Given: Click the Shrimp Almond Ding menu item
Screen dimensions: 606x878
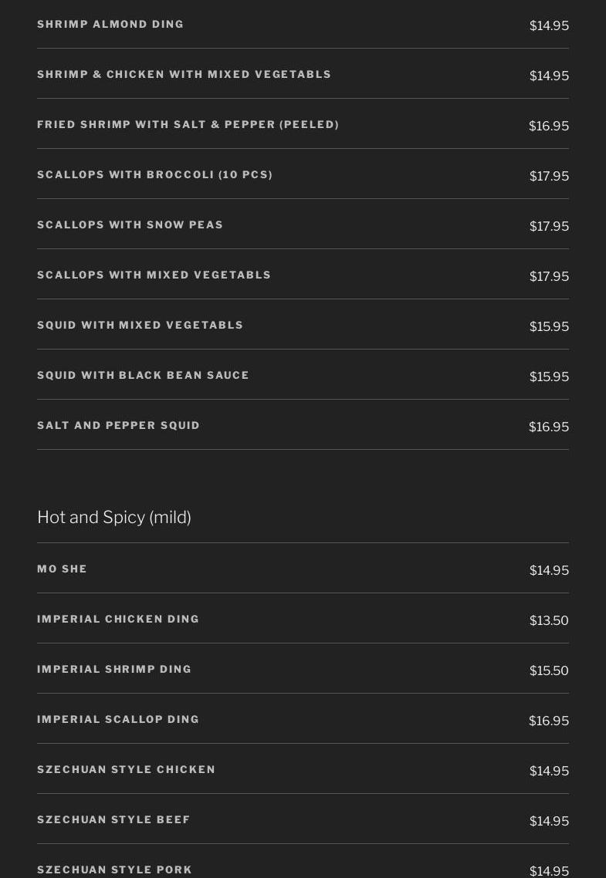Looking at the screenshot, I should [x=110, y=25].
